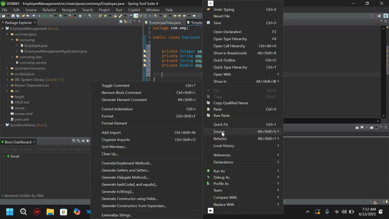Screen dimensions: 389x219
Task: Collapse the EmployeeManagement project node
Action: coord(2,29)
